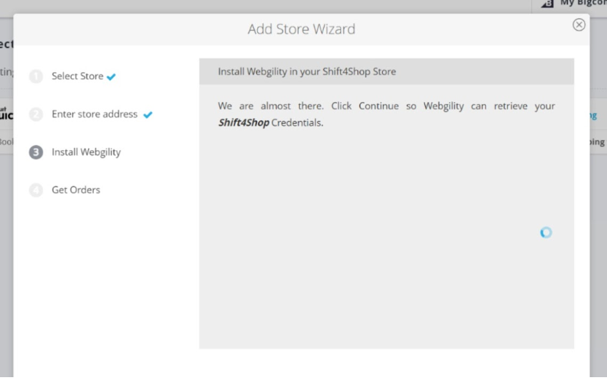Screen dimensions: 607x383
Task: Jump to the Get Orders step
Action: 76,190
